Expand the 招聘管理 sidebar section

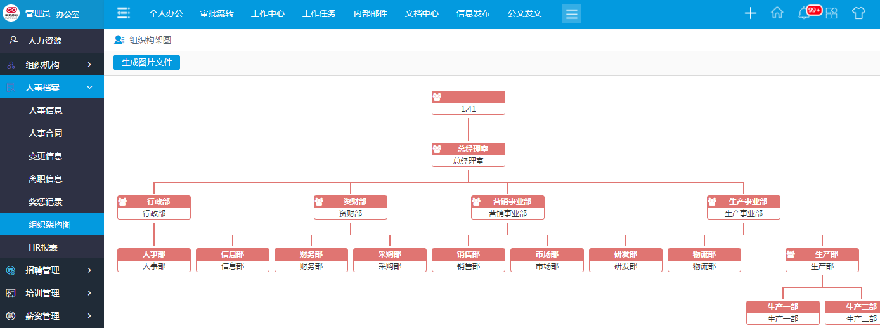[52, 270]
